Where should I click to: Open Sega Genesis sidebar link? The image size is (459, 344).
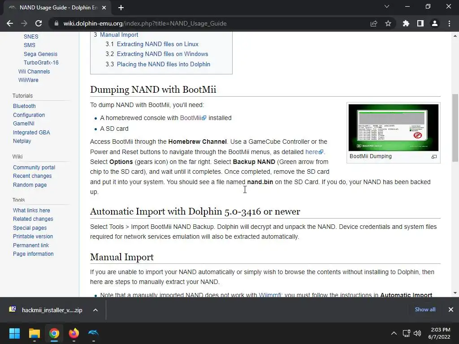40,54
